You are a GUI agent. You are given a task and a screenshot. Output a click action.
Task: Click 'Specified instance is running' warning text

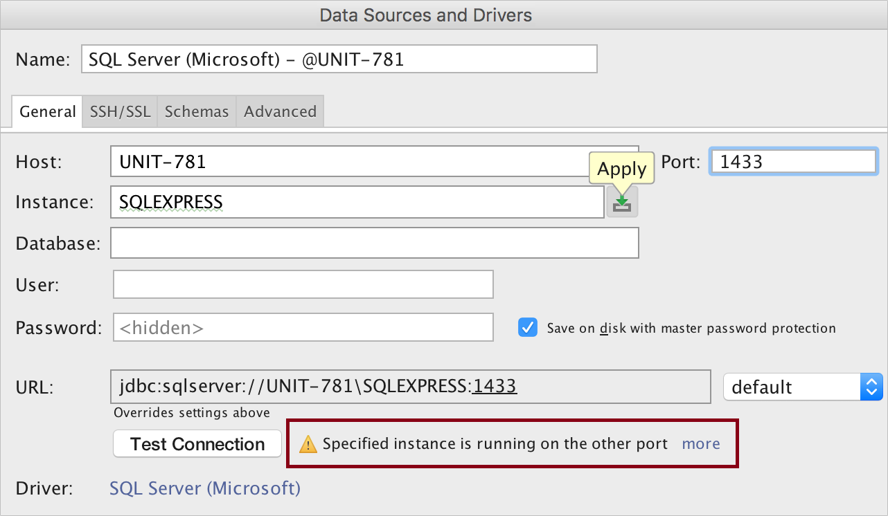tap(495, 444)
